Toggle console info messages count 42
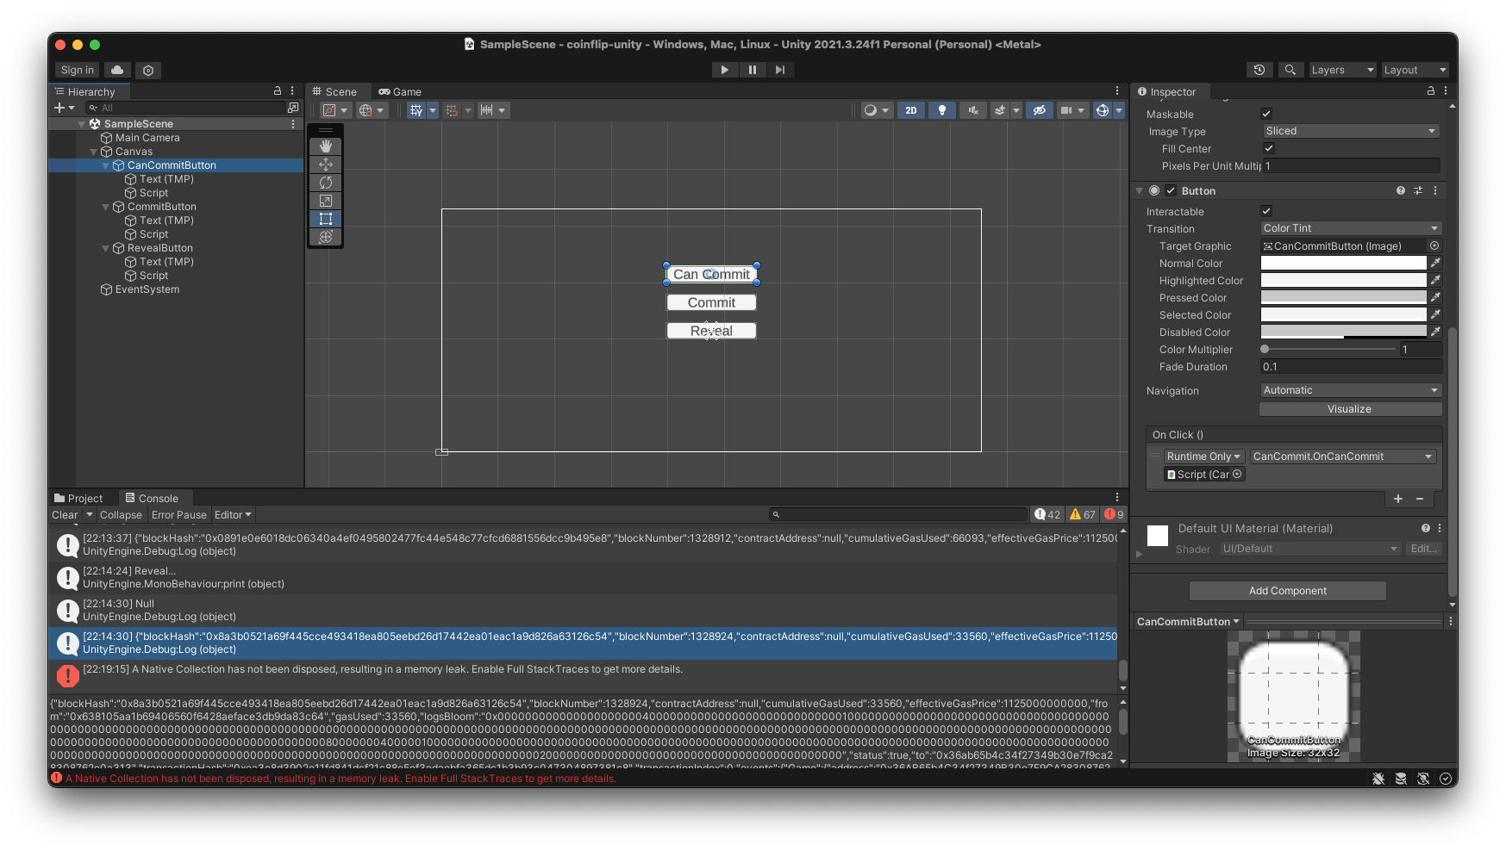Screen dimensions: 1506x851 pos(1048,514)
